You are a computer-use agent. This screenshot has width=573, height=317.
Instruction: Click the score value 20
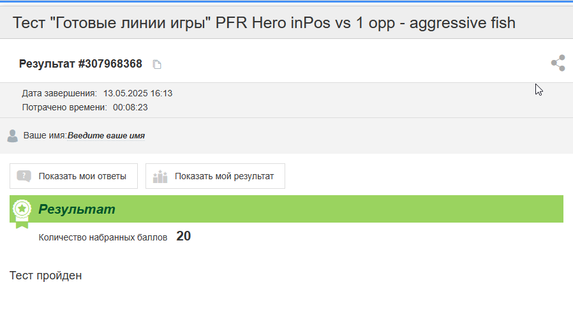pyautogui.click(x=183, y=236)
